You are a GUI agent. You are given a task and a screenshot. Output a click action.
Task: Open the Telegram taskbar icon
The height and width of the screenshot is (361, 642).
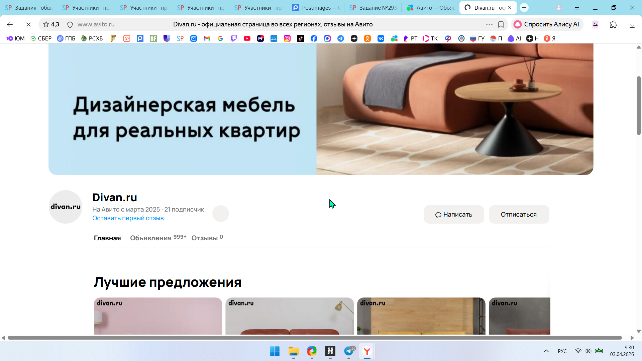[349, 351]
